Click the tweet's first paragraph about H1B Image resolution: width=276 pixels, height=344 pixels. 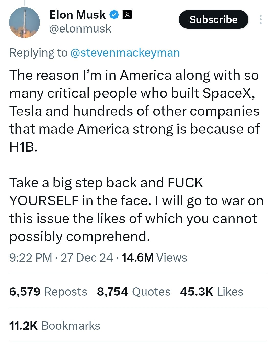coord(134,111)
